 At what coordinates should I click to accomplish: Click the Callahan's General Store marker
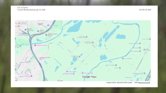click(x=38, y=59)
